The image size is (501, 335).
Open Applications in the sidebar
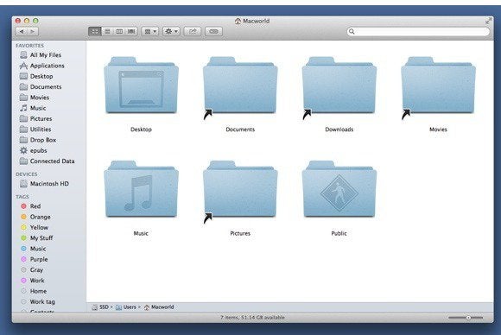pyautogui.click(x=41, y=66)
